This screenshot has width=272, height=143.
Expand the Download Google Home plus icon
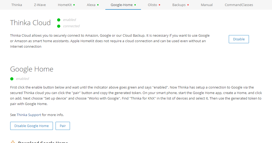click(x=13, y=142)
